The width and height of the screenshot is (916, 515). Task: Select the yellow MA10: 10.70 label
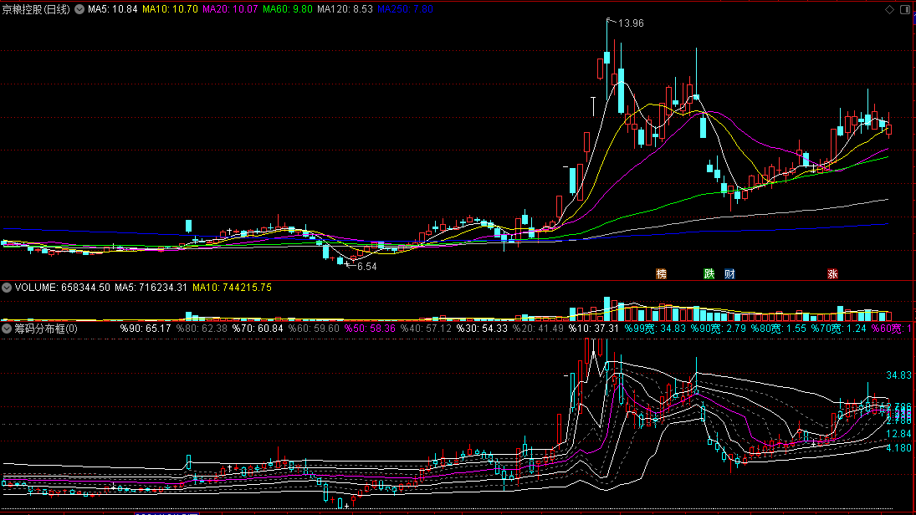(170, 9)
